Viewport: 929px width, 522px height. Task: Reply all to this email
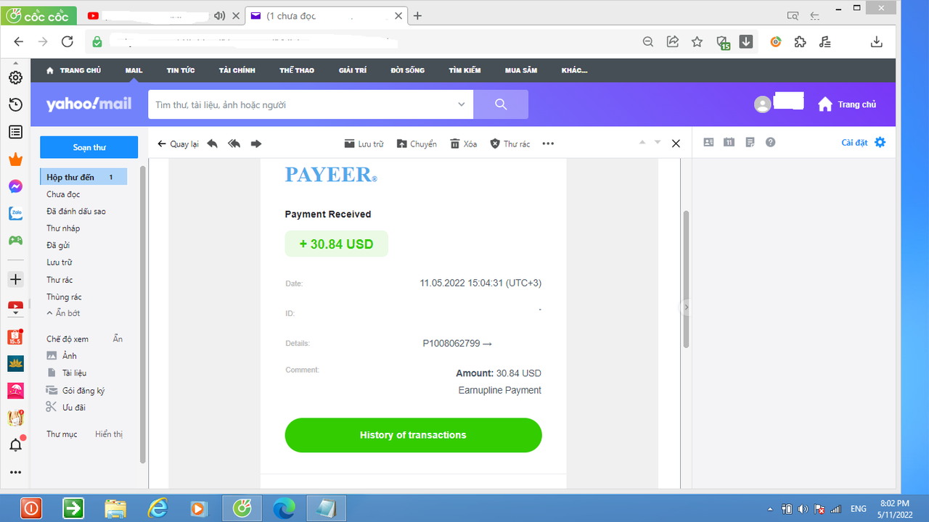tap(234, 144)
